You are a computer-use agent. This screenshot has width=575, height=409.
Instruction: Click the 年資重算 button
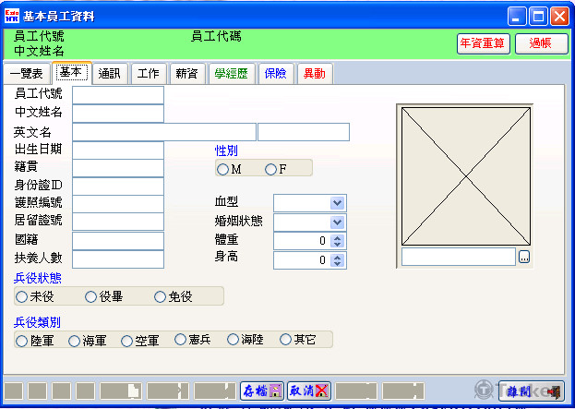[x=484, y=43]
